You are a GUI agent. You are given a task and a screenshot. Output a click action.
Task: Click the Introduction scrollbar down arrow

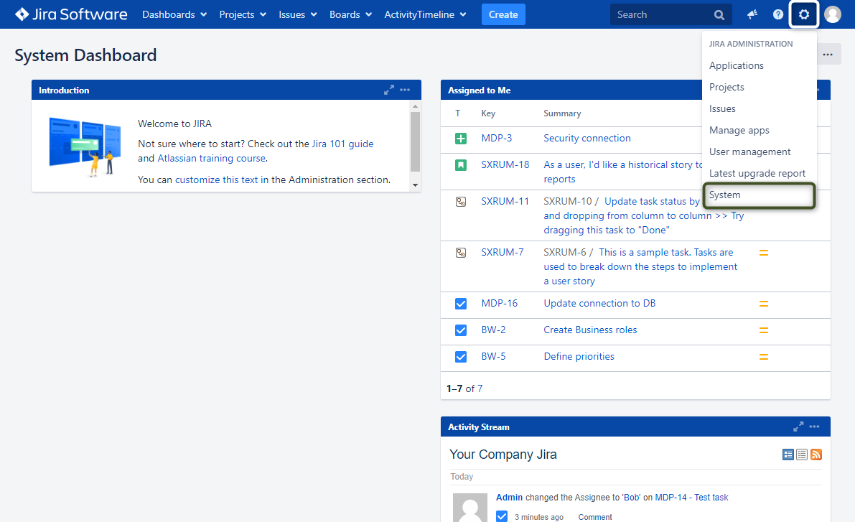pos(416,185)
